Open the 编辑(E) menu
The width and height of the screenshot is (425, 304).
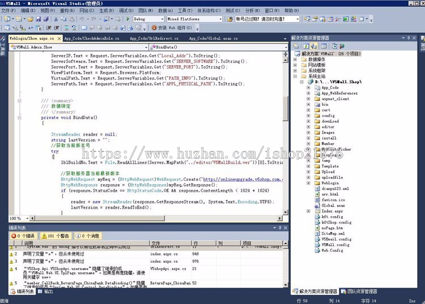pyautogui.click(x=28, y=11)
